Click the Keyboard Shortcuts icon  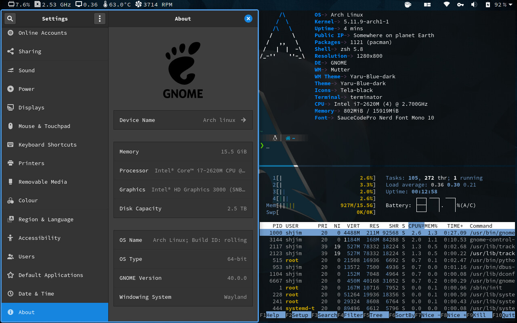pos(11,145)
